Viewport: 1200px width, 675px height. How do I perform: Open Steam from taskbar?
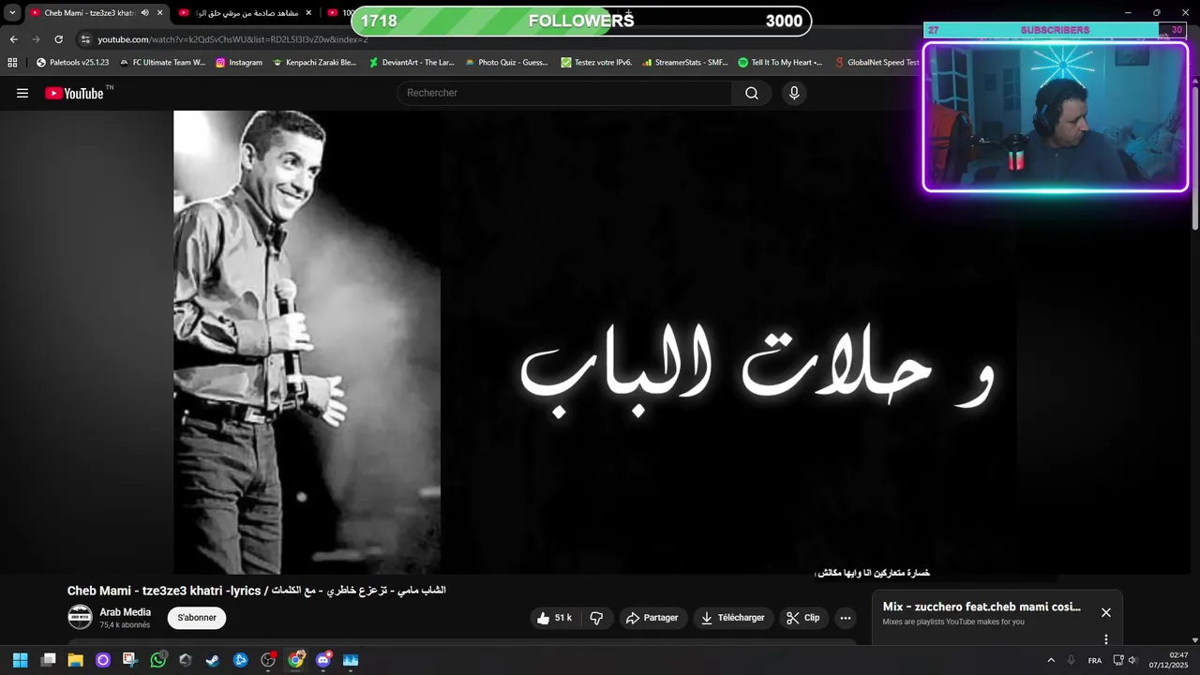point(213,660)
